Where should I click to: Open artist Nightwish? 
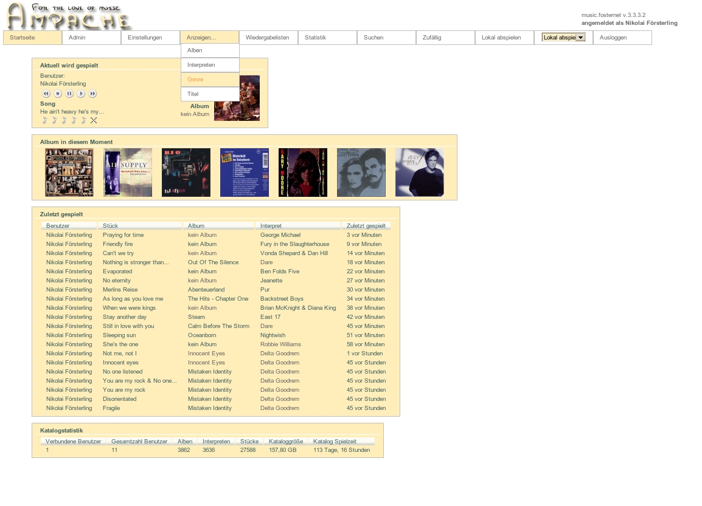click(x=273, y=335)
